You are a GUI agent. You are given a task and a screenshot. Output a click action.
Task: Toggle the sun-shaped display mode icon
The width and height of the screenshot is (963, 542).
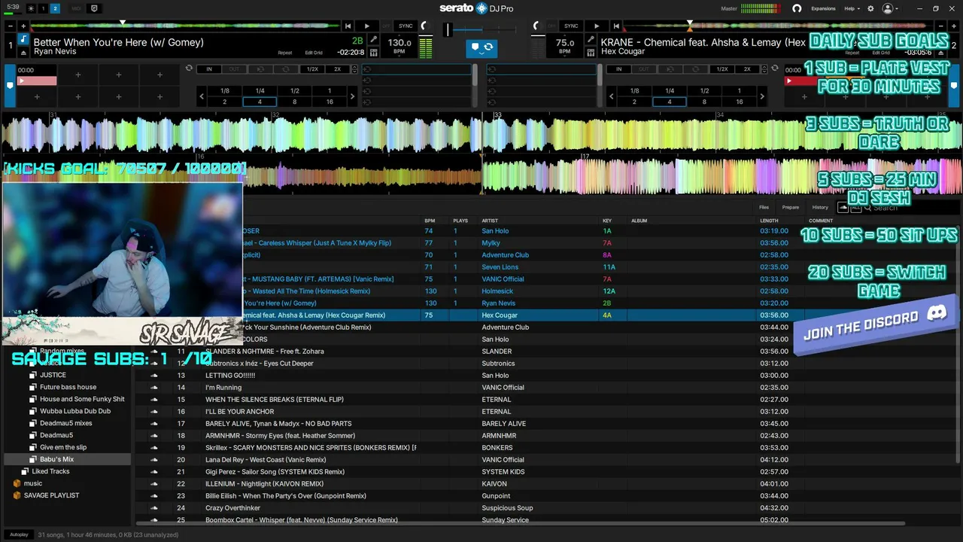pyautogui.click(x=31, y=8)
